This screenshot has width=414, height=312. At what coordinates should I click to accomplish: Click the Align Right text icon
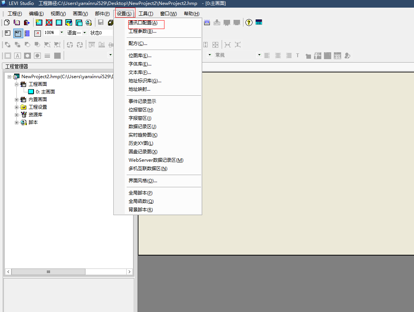click(289, 55)
